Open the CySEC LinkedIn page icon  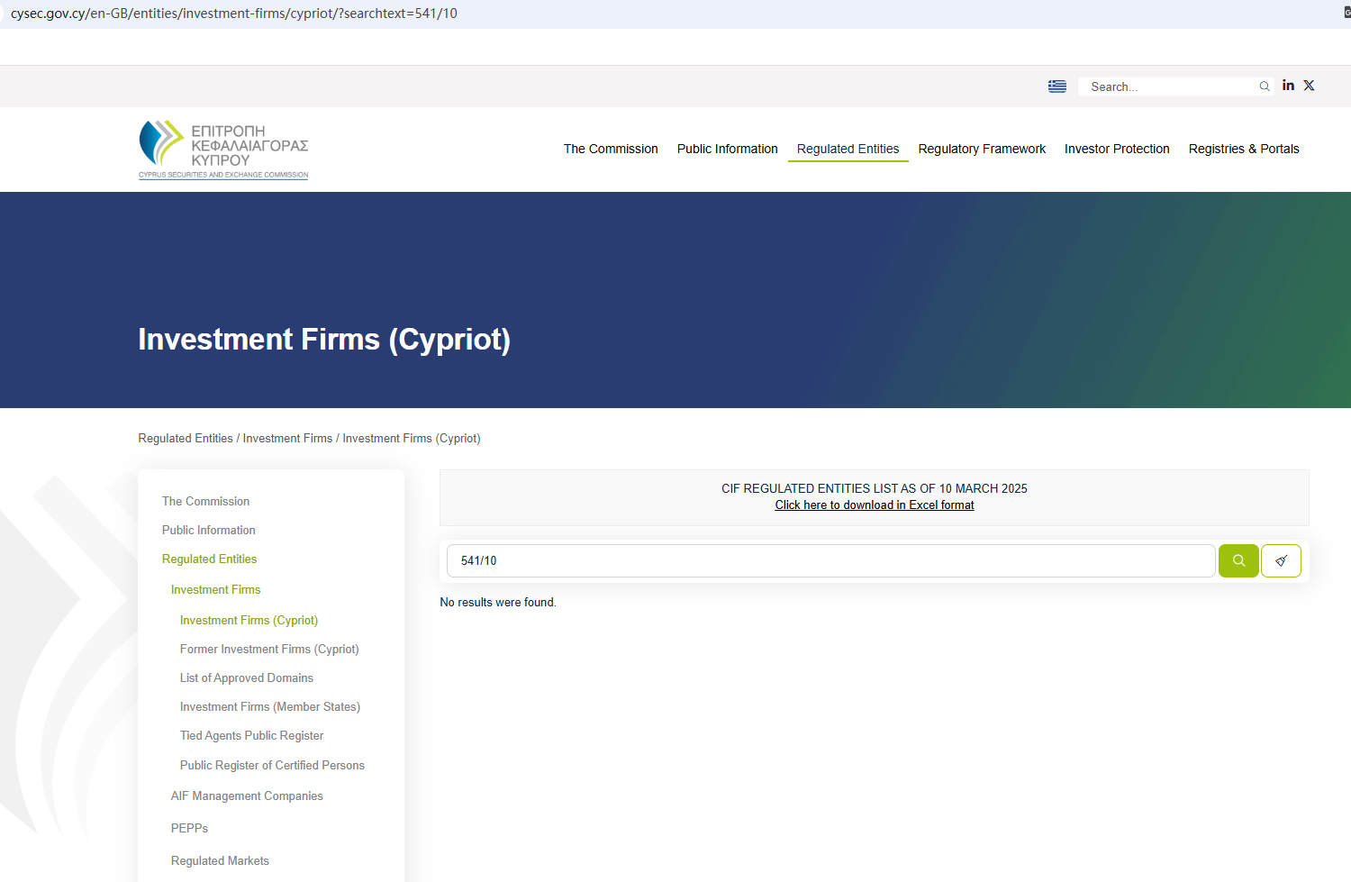click(1288, 86)
